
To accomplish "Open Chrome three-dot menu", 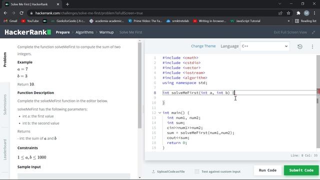I will 314,13.
